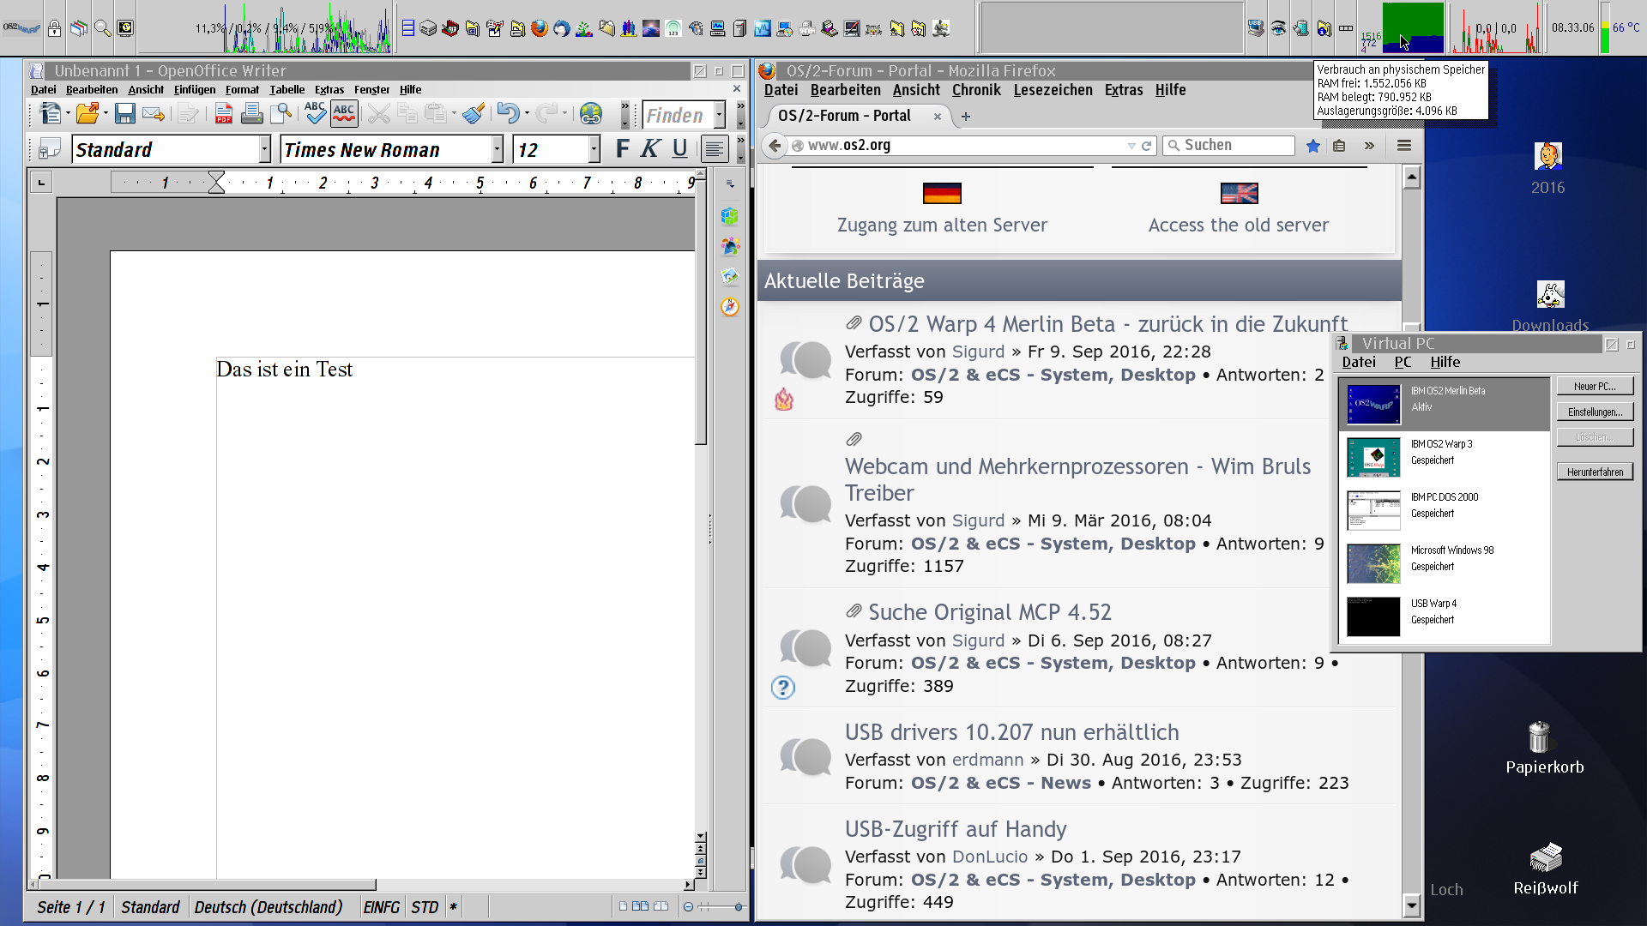This screenshot has width=1647, height=926.
Task: Open the Paste options dropdown arrow
Action: click(454, 114)
